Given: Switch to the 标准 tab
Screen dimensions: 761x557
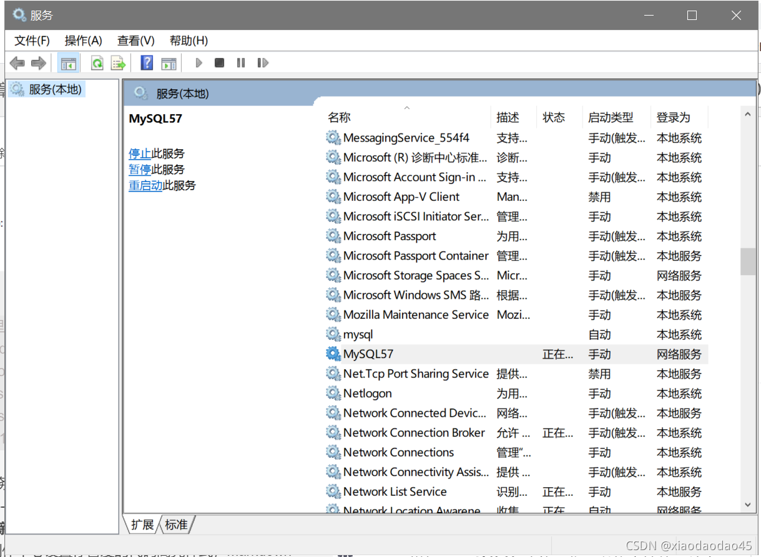Looking at the screenshot, I should [177, 525].
